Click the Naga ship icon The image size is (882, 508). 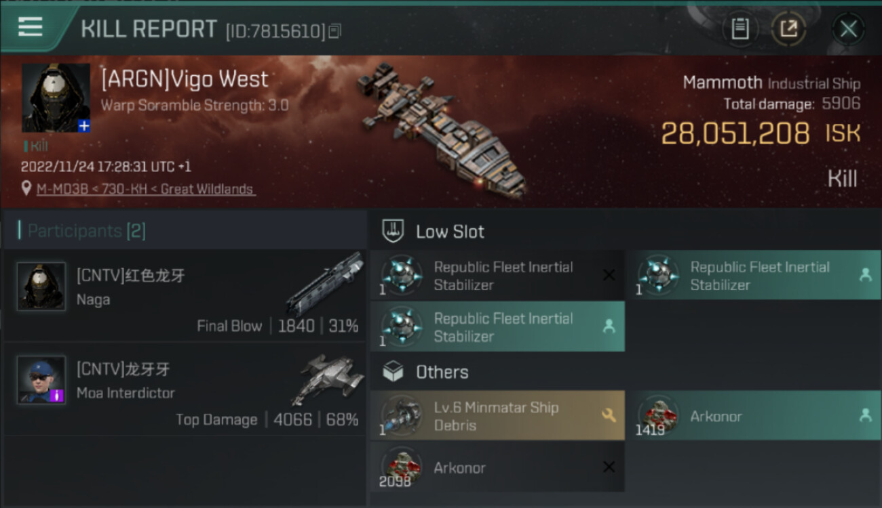pyautogui.click(x=324, y=283)
